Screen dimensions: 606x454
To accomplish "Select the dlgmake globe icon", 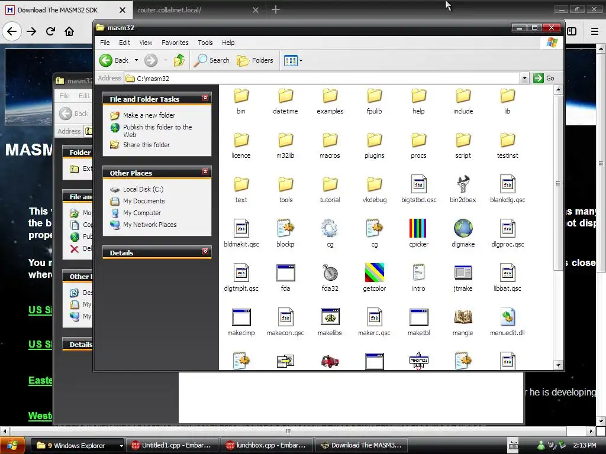I will coord(463,229).
